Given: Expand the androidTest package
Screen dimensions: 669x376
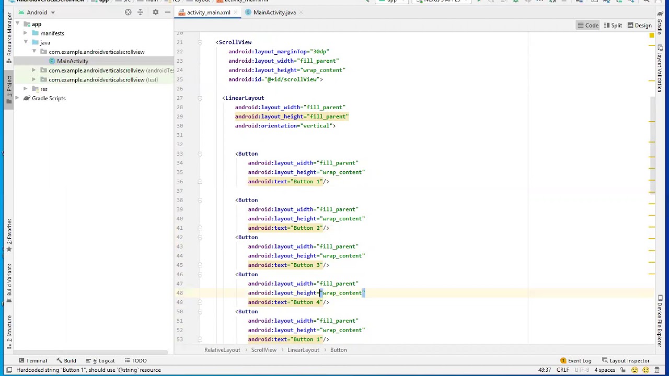Looking at the screenshot, I should [34, 70].
